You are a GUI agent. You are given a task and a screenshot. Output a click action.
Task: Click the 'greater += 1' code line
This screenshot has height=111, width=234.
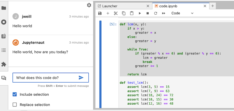point(146,66)
